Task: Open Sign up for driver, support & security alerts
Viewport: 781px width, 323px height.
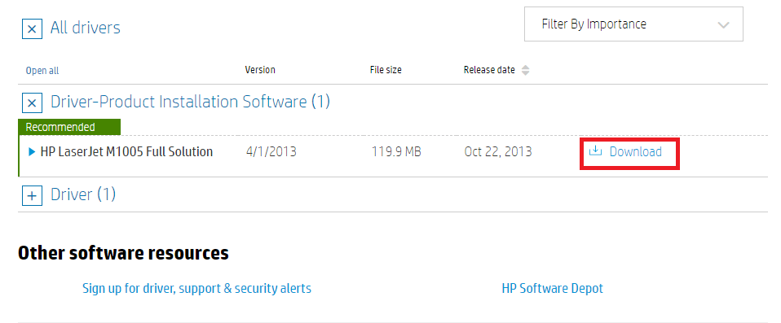Action: click(196, 288)
